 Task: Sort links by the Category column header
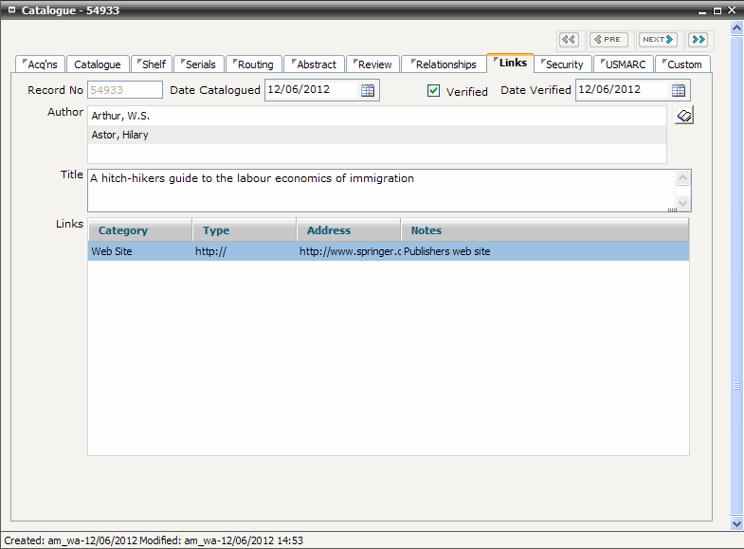pyautogui.click(x=140, y=230)
